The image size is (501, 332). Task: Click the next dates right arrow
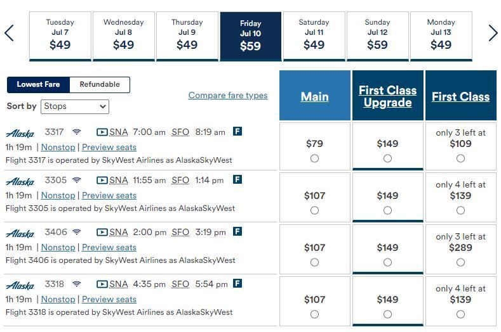point(493,33)
